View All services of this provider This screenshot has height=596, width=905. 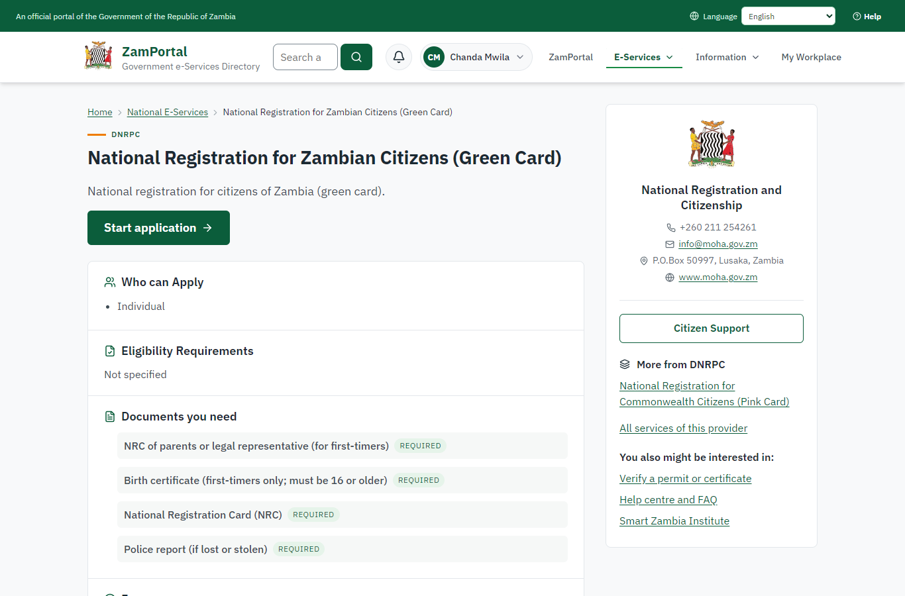click(x=683, y=428)
